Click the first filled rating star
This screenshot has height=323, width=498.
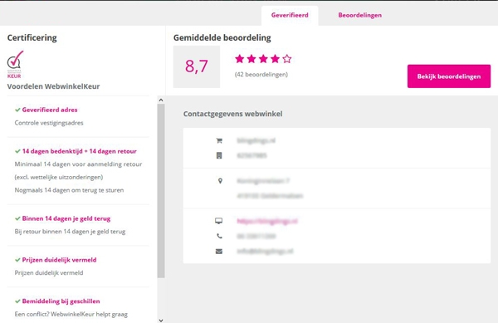pyautogui.click(x=240, y=59)
